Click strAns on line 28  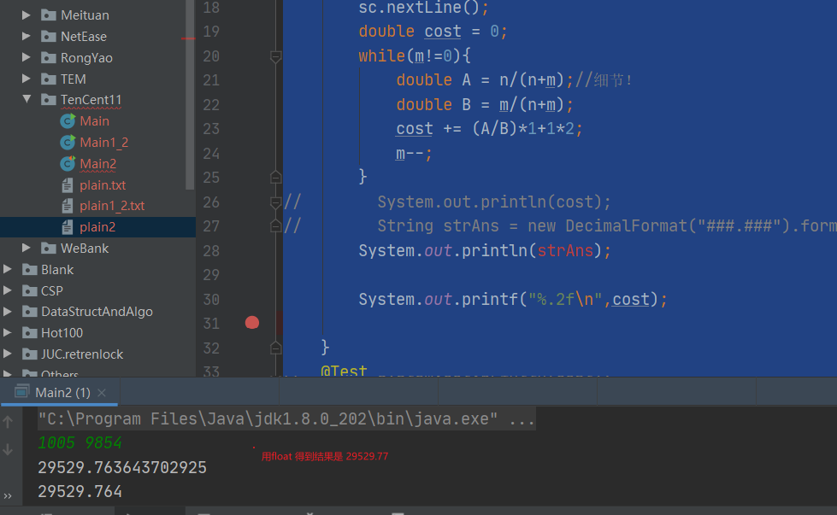click(x=565, y=250)
